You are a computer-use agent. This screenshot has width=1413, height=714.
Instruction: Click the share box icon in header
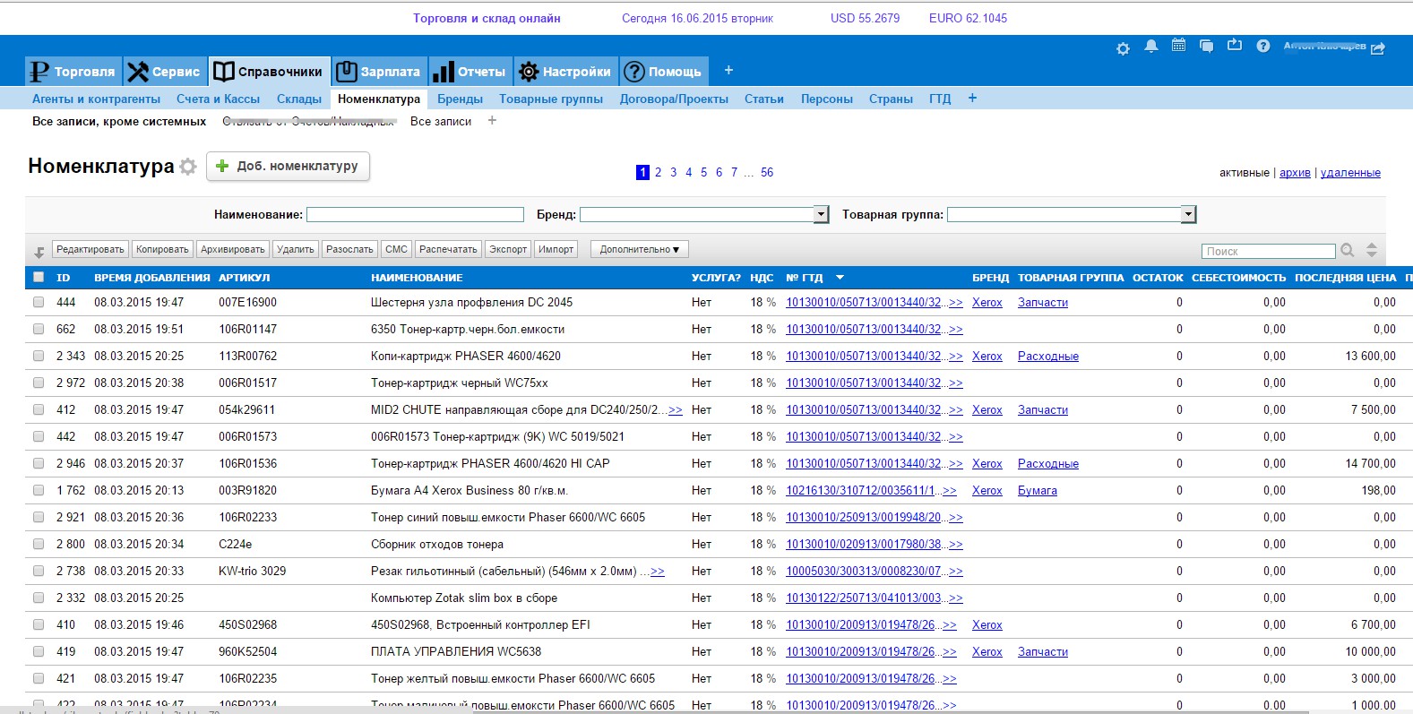pos(1235,45)
